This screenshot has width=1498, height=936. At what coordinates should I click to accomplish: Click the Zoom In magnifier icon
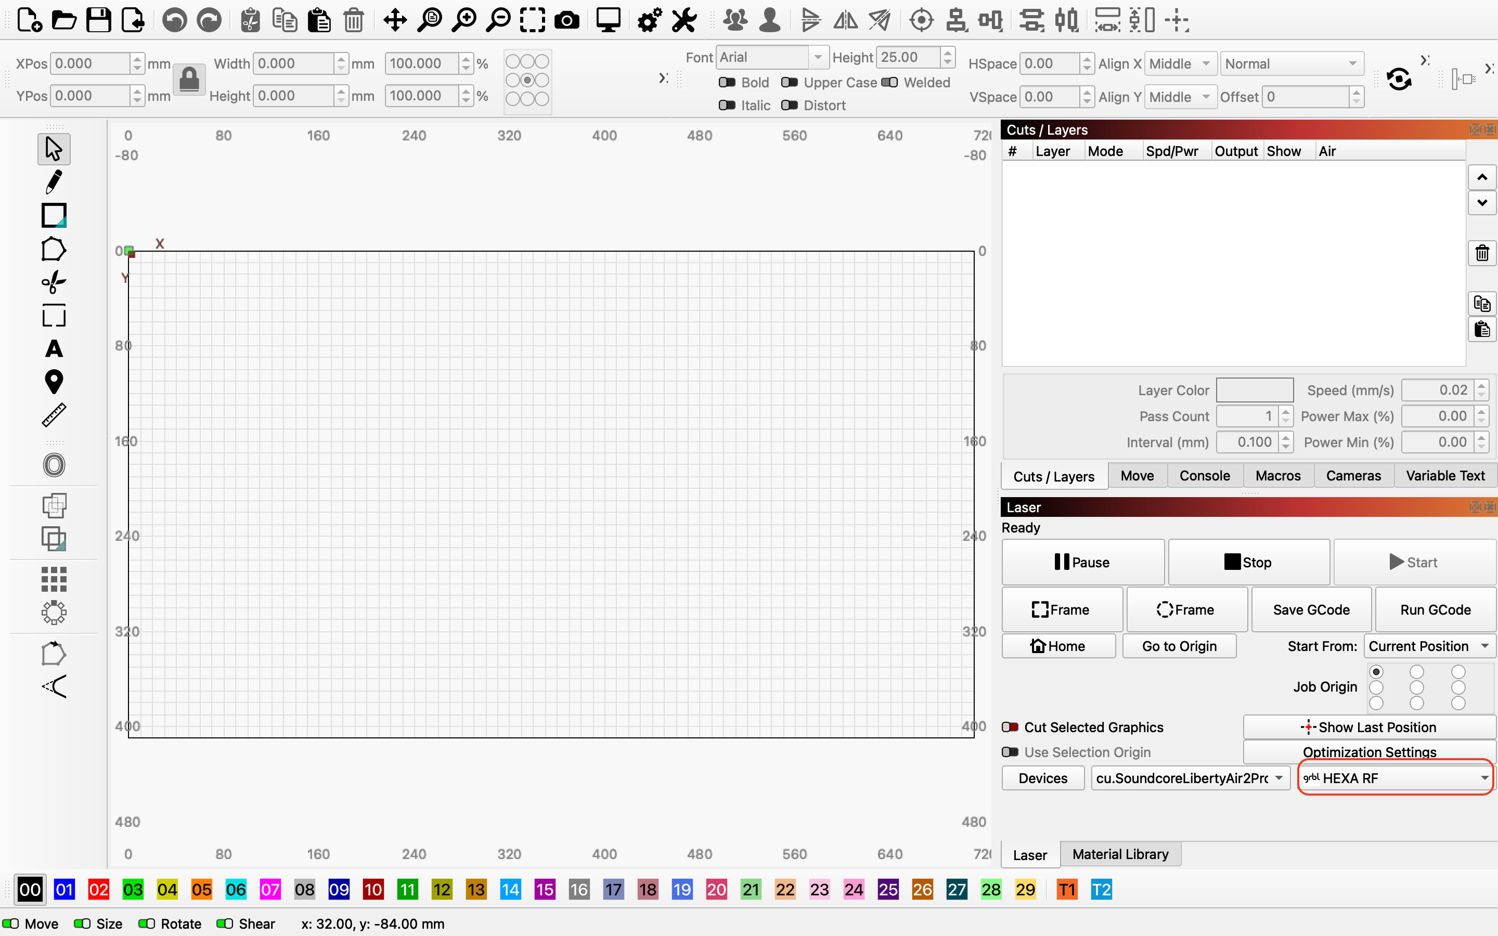pos(464,20)
